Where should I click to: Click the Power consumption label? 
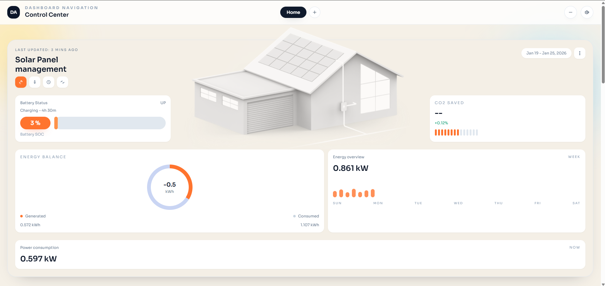point(39,248)
